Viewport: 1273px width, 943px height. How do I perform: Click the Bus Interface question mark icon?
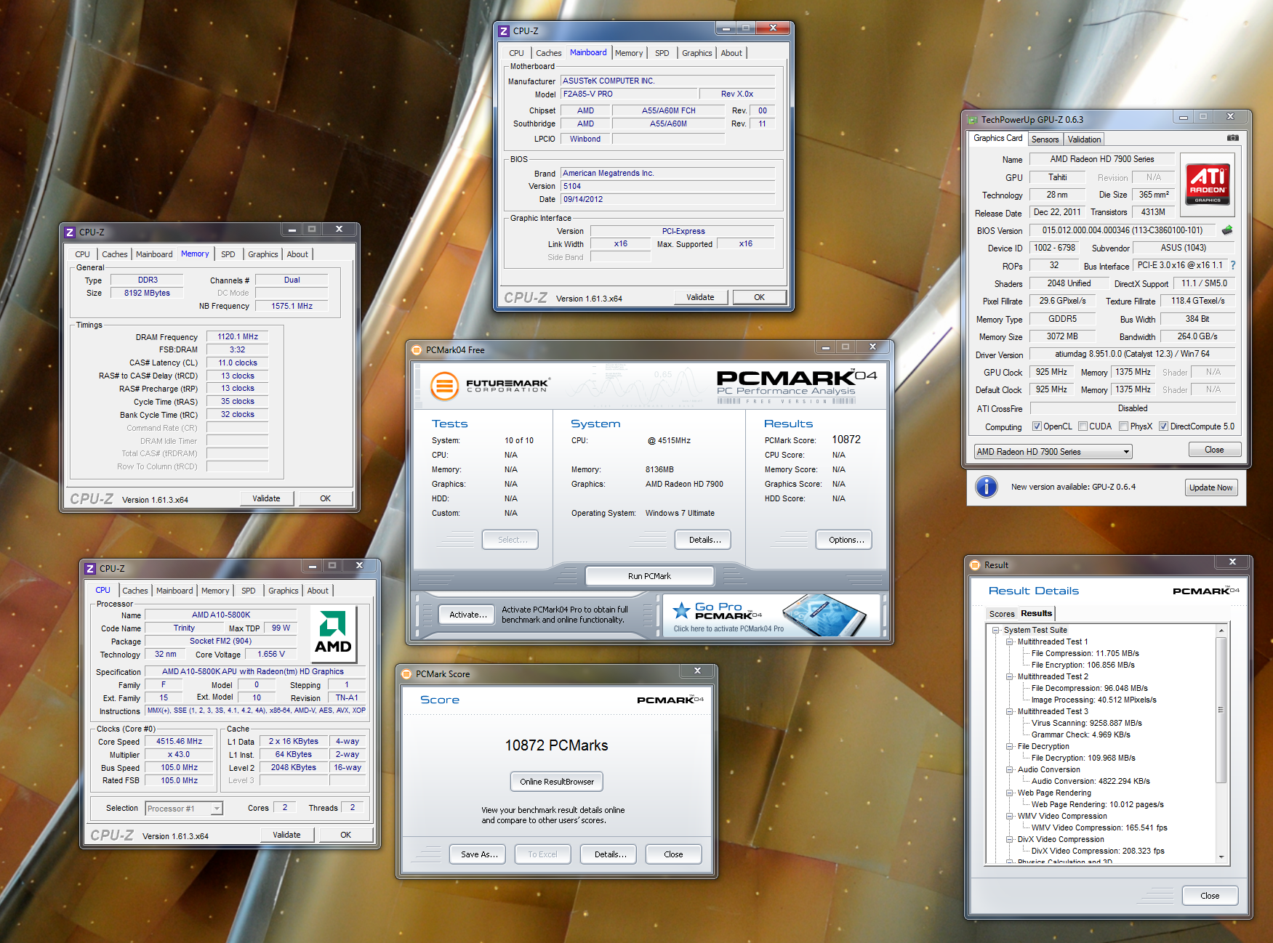1233,265
